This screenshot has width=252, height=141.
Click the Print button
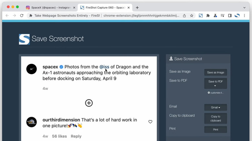[x=215, y=129]
